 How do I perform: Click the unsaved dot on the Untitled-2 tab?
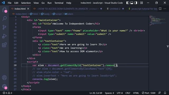click(x=123, y=9)
